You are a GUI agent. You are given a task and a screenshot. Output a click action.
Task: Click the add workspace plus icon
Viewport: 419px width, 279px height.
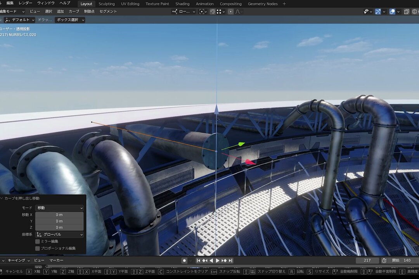(x=284, y=4)
